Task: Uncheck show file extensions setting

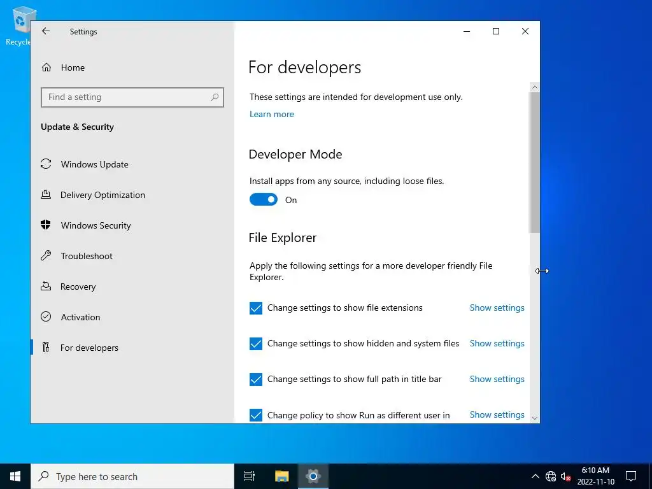Action: click(256, 308)
